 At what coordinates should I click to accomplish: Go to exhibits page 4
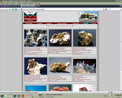[58, 26]
